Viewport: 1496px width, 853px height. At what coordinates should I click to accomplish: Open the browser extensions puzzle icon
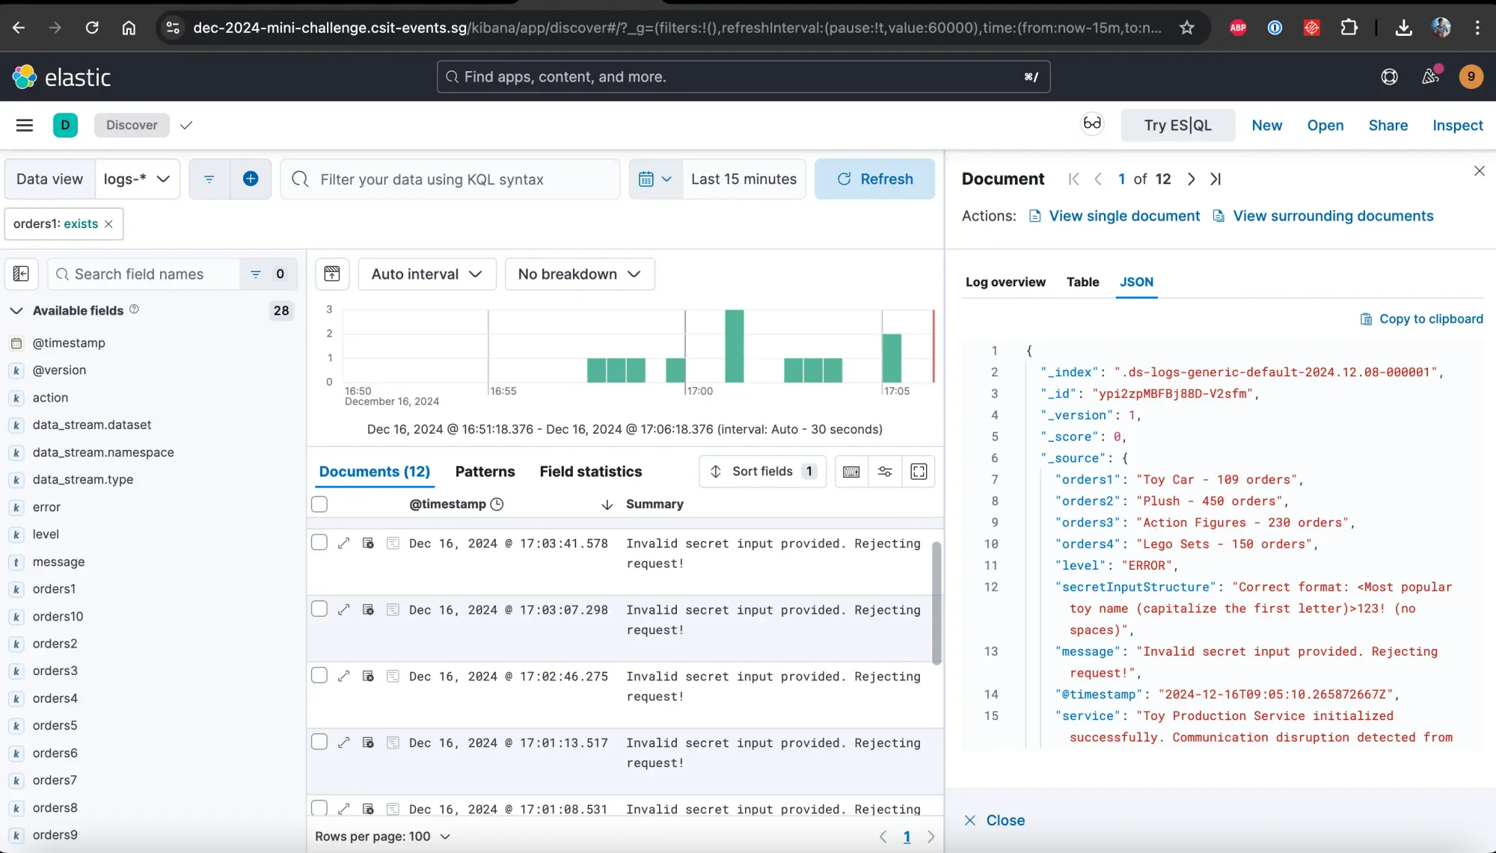(x=1349, y=28)
